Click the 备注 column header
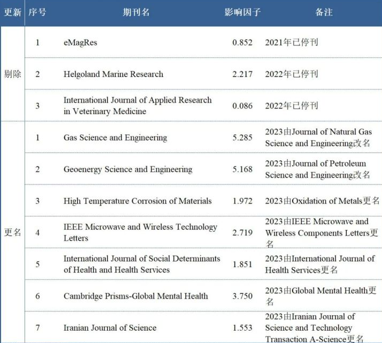Image resolution: width=382 pixels, height=343 pixels. 324,12
